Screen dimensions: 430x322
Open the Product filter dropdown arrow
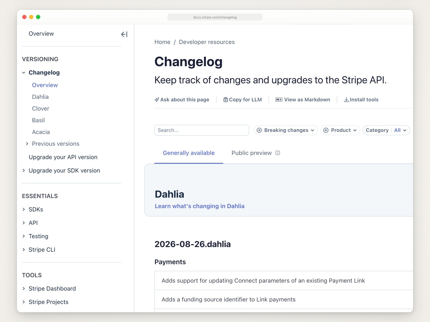point(355,130)
